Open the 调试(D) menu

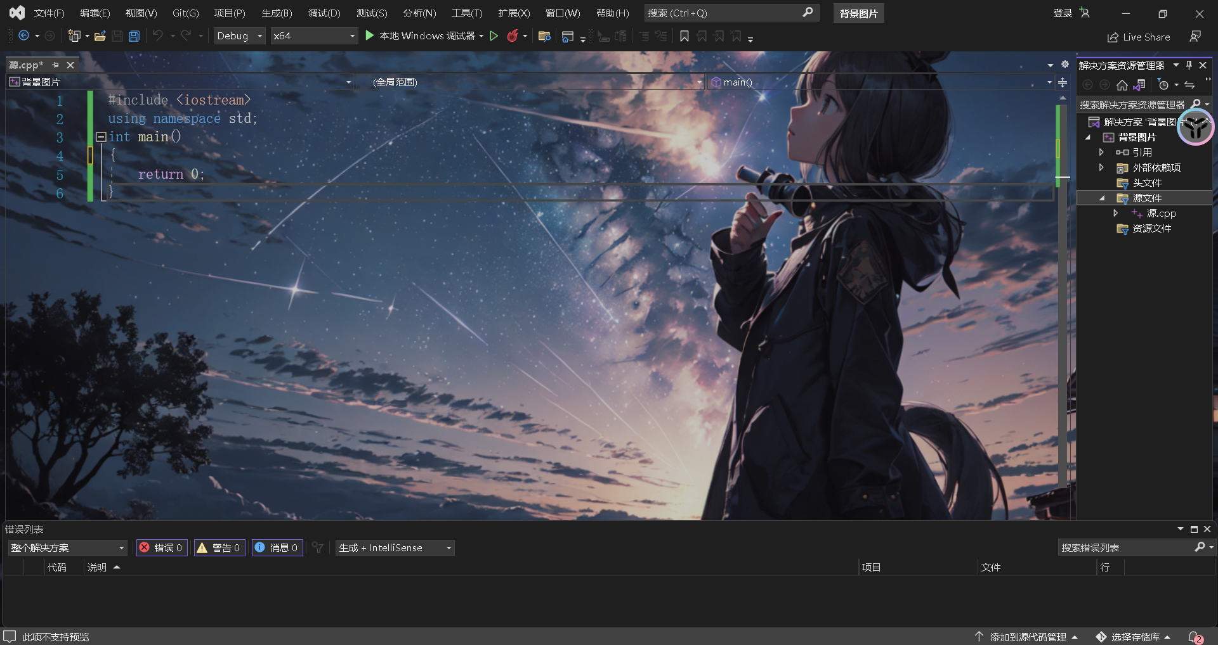click(x=324, y=13)
